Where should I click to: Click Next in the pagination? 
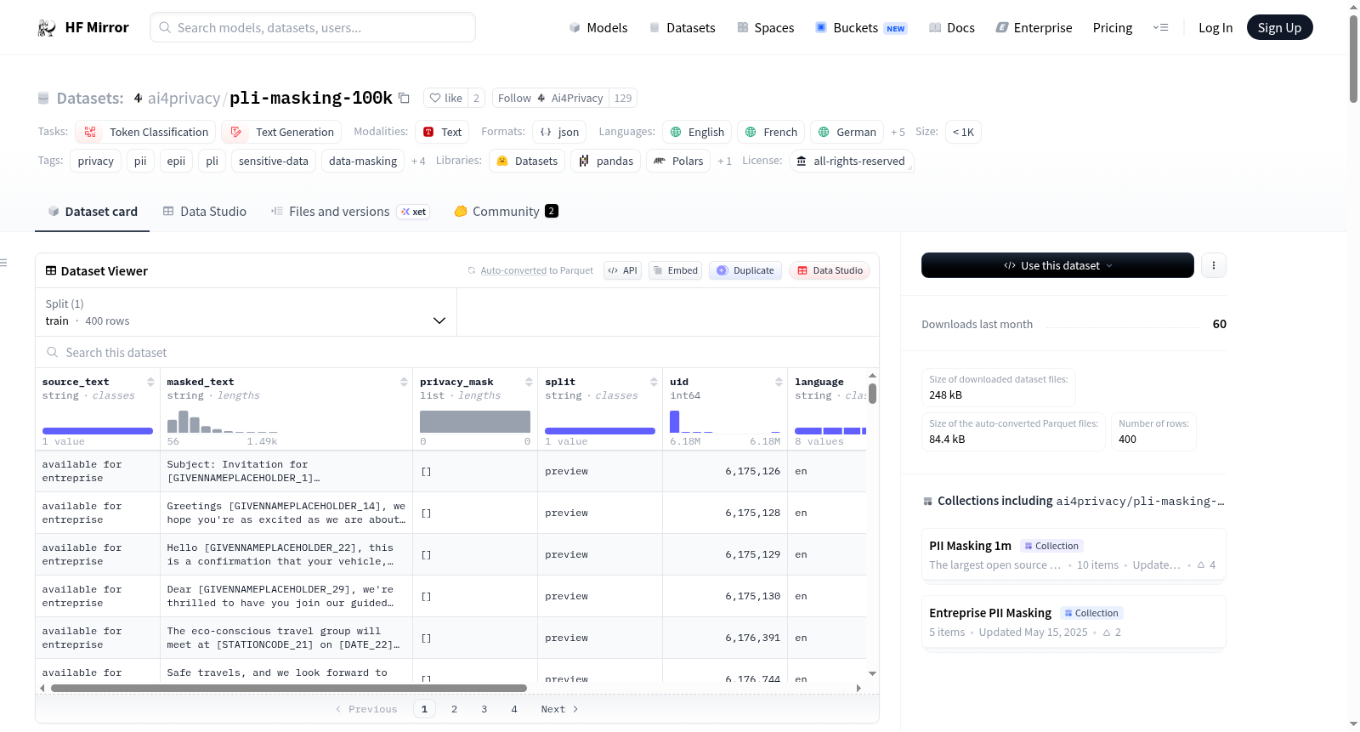559,709
